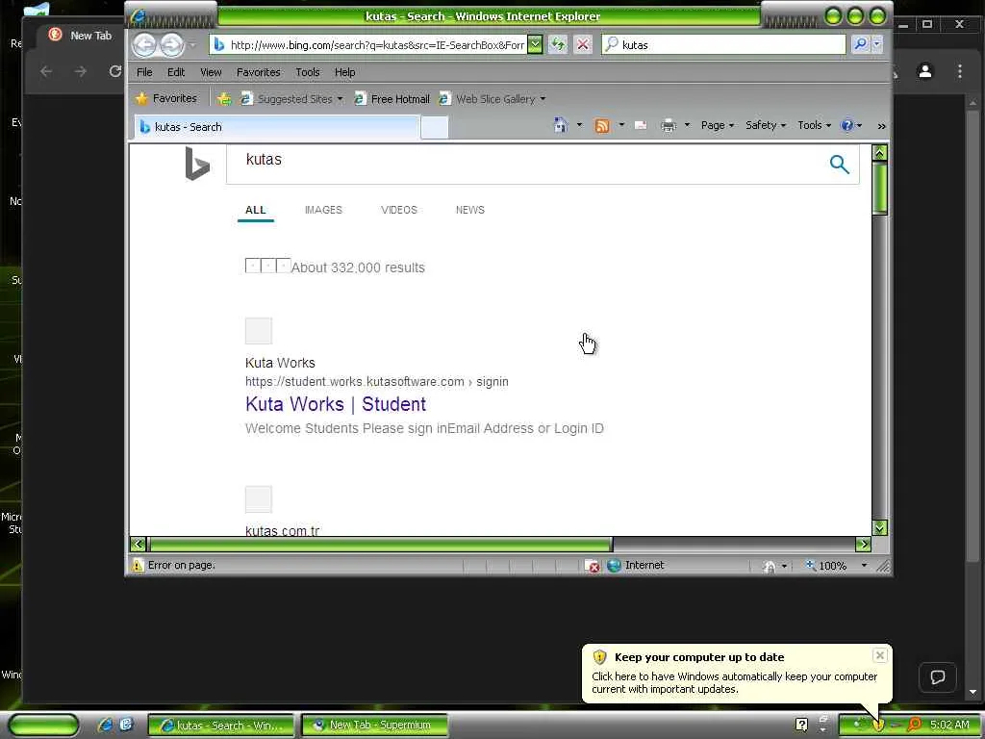Open the Help menu
Viewport: 985px width, 739px height.
[345, 72]
